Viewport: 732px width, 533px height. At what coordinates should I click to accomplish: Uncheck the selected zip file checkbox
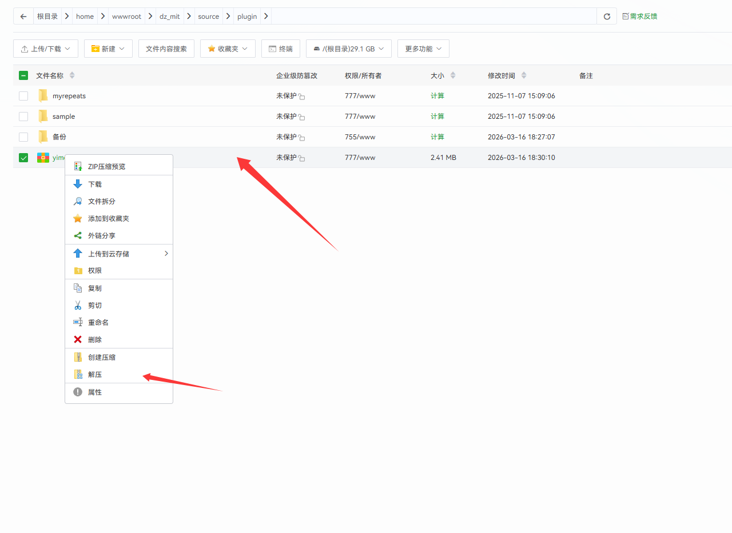[23, 158]
